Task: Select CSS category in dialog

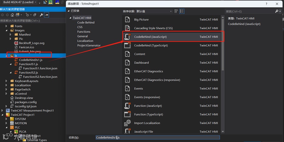Action: tap(80, 27)
